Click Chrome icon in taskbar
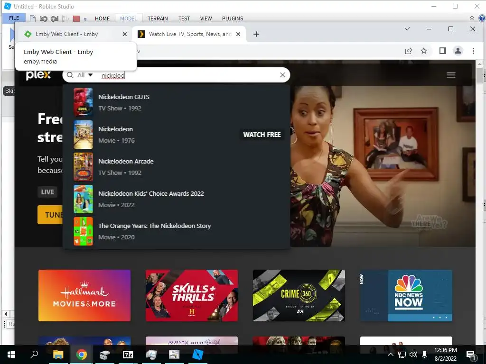This screenshot has height=364, width=486. tap(82, 355)
